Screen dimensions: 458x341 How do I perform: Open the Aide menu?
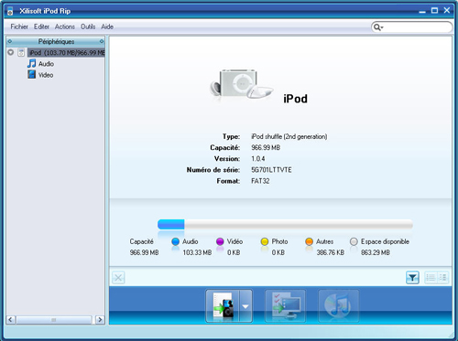pos(107,27)
